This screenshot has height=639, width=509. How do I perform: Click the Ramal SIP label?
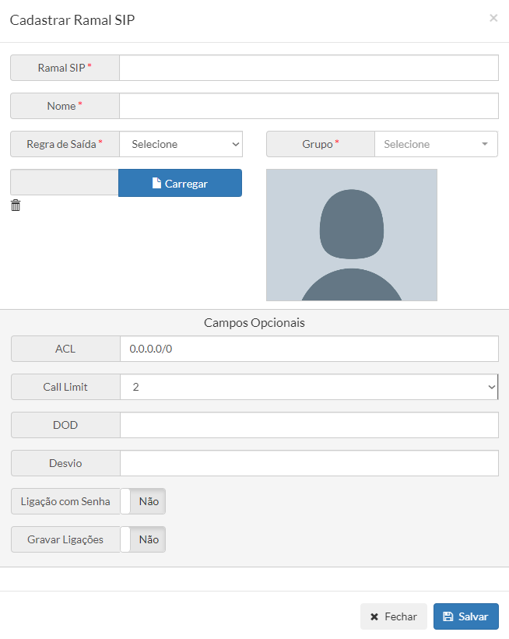pyautogui.click(x=65, y=68)
